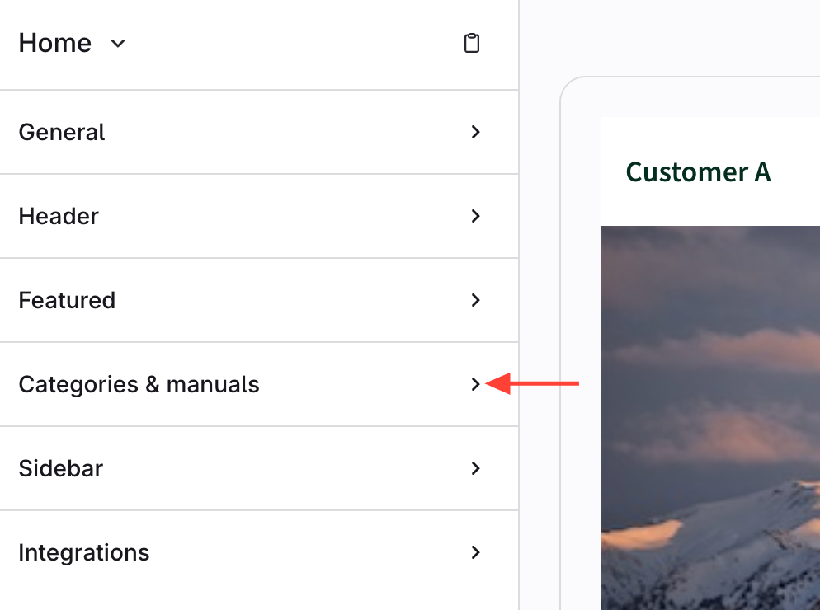
Task: Click the Integrations row chevron
Action: (x=475, y=552)
